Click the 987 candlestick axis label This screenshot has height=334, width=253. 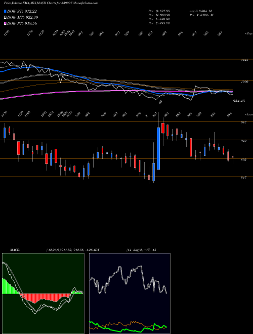[x=244, y=122]
